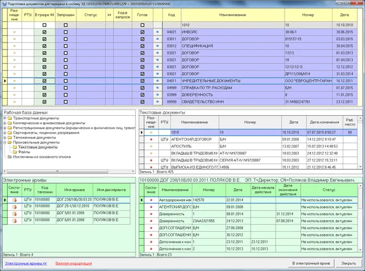This screenshot has height=271, width=365.
Task: Toggle В графе 44 checkbox for ИНВОЙС
Action: tap(44, 32)
